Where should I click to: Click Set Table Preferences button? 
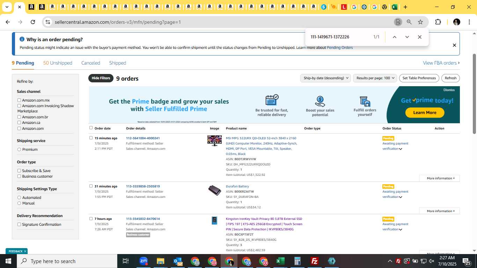[419, 78]
